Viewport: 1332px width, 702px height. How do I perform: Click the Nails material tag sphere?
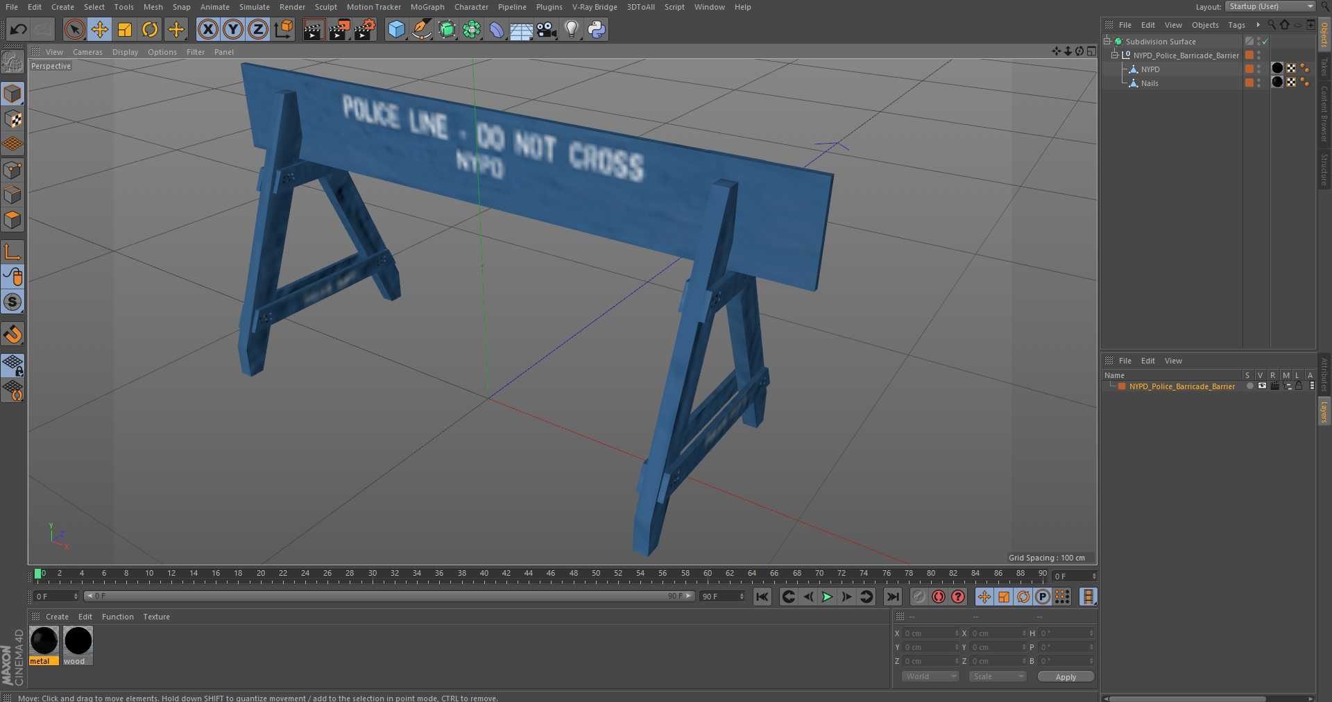[1277, 82]
